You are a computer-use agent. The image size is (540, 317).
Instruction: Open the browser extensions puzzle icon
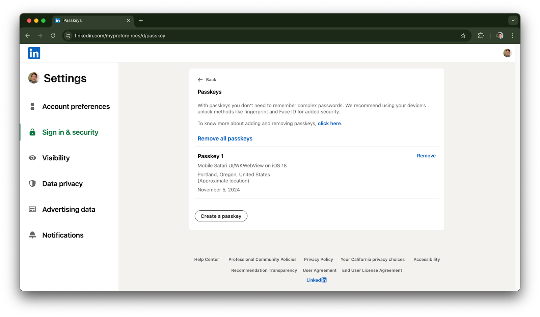pyautogui.click(x=481, y=35)
